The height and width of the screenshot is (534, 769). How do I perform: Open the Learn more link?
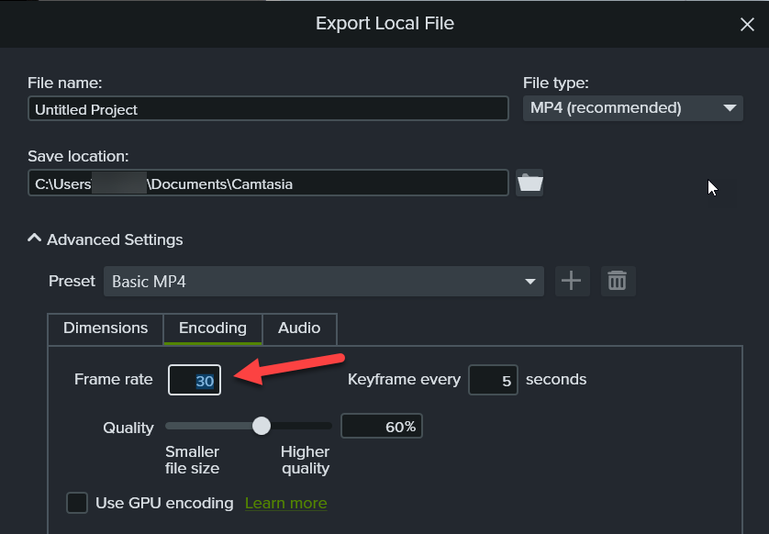point(285,503)
